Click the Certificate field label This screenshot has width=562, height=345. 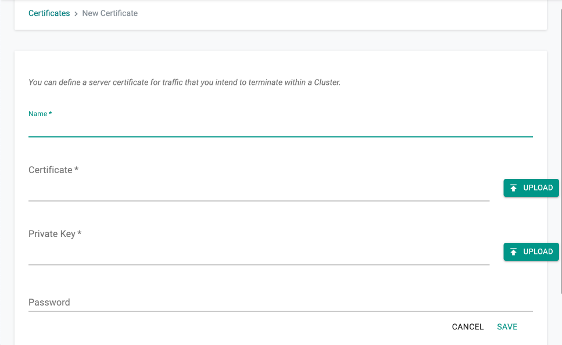click(x=53, y=170)
